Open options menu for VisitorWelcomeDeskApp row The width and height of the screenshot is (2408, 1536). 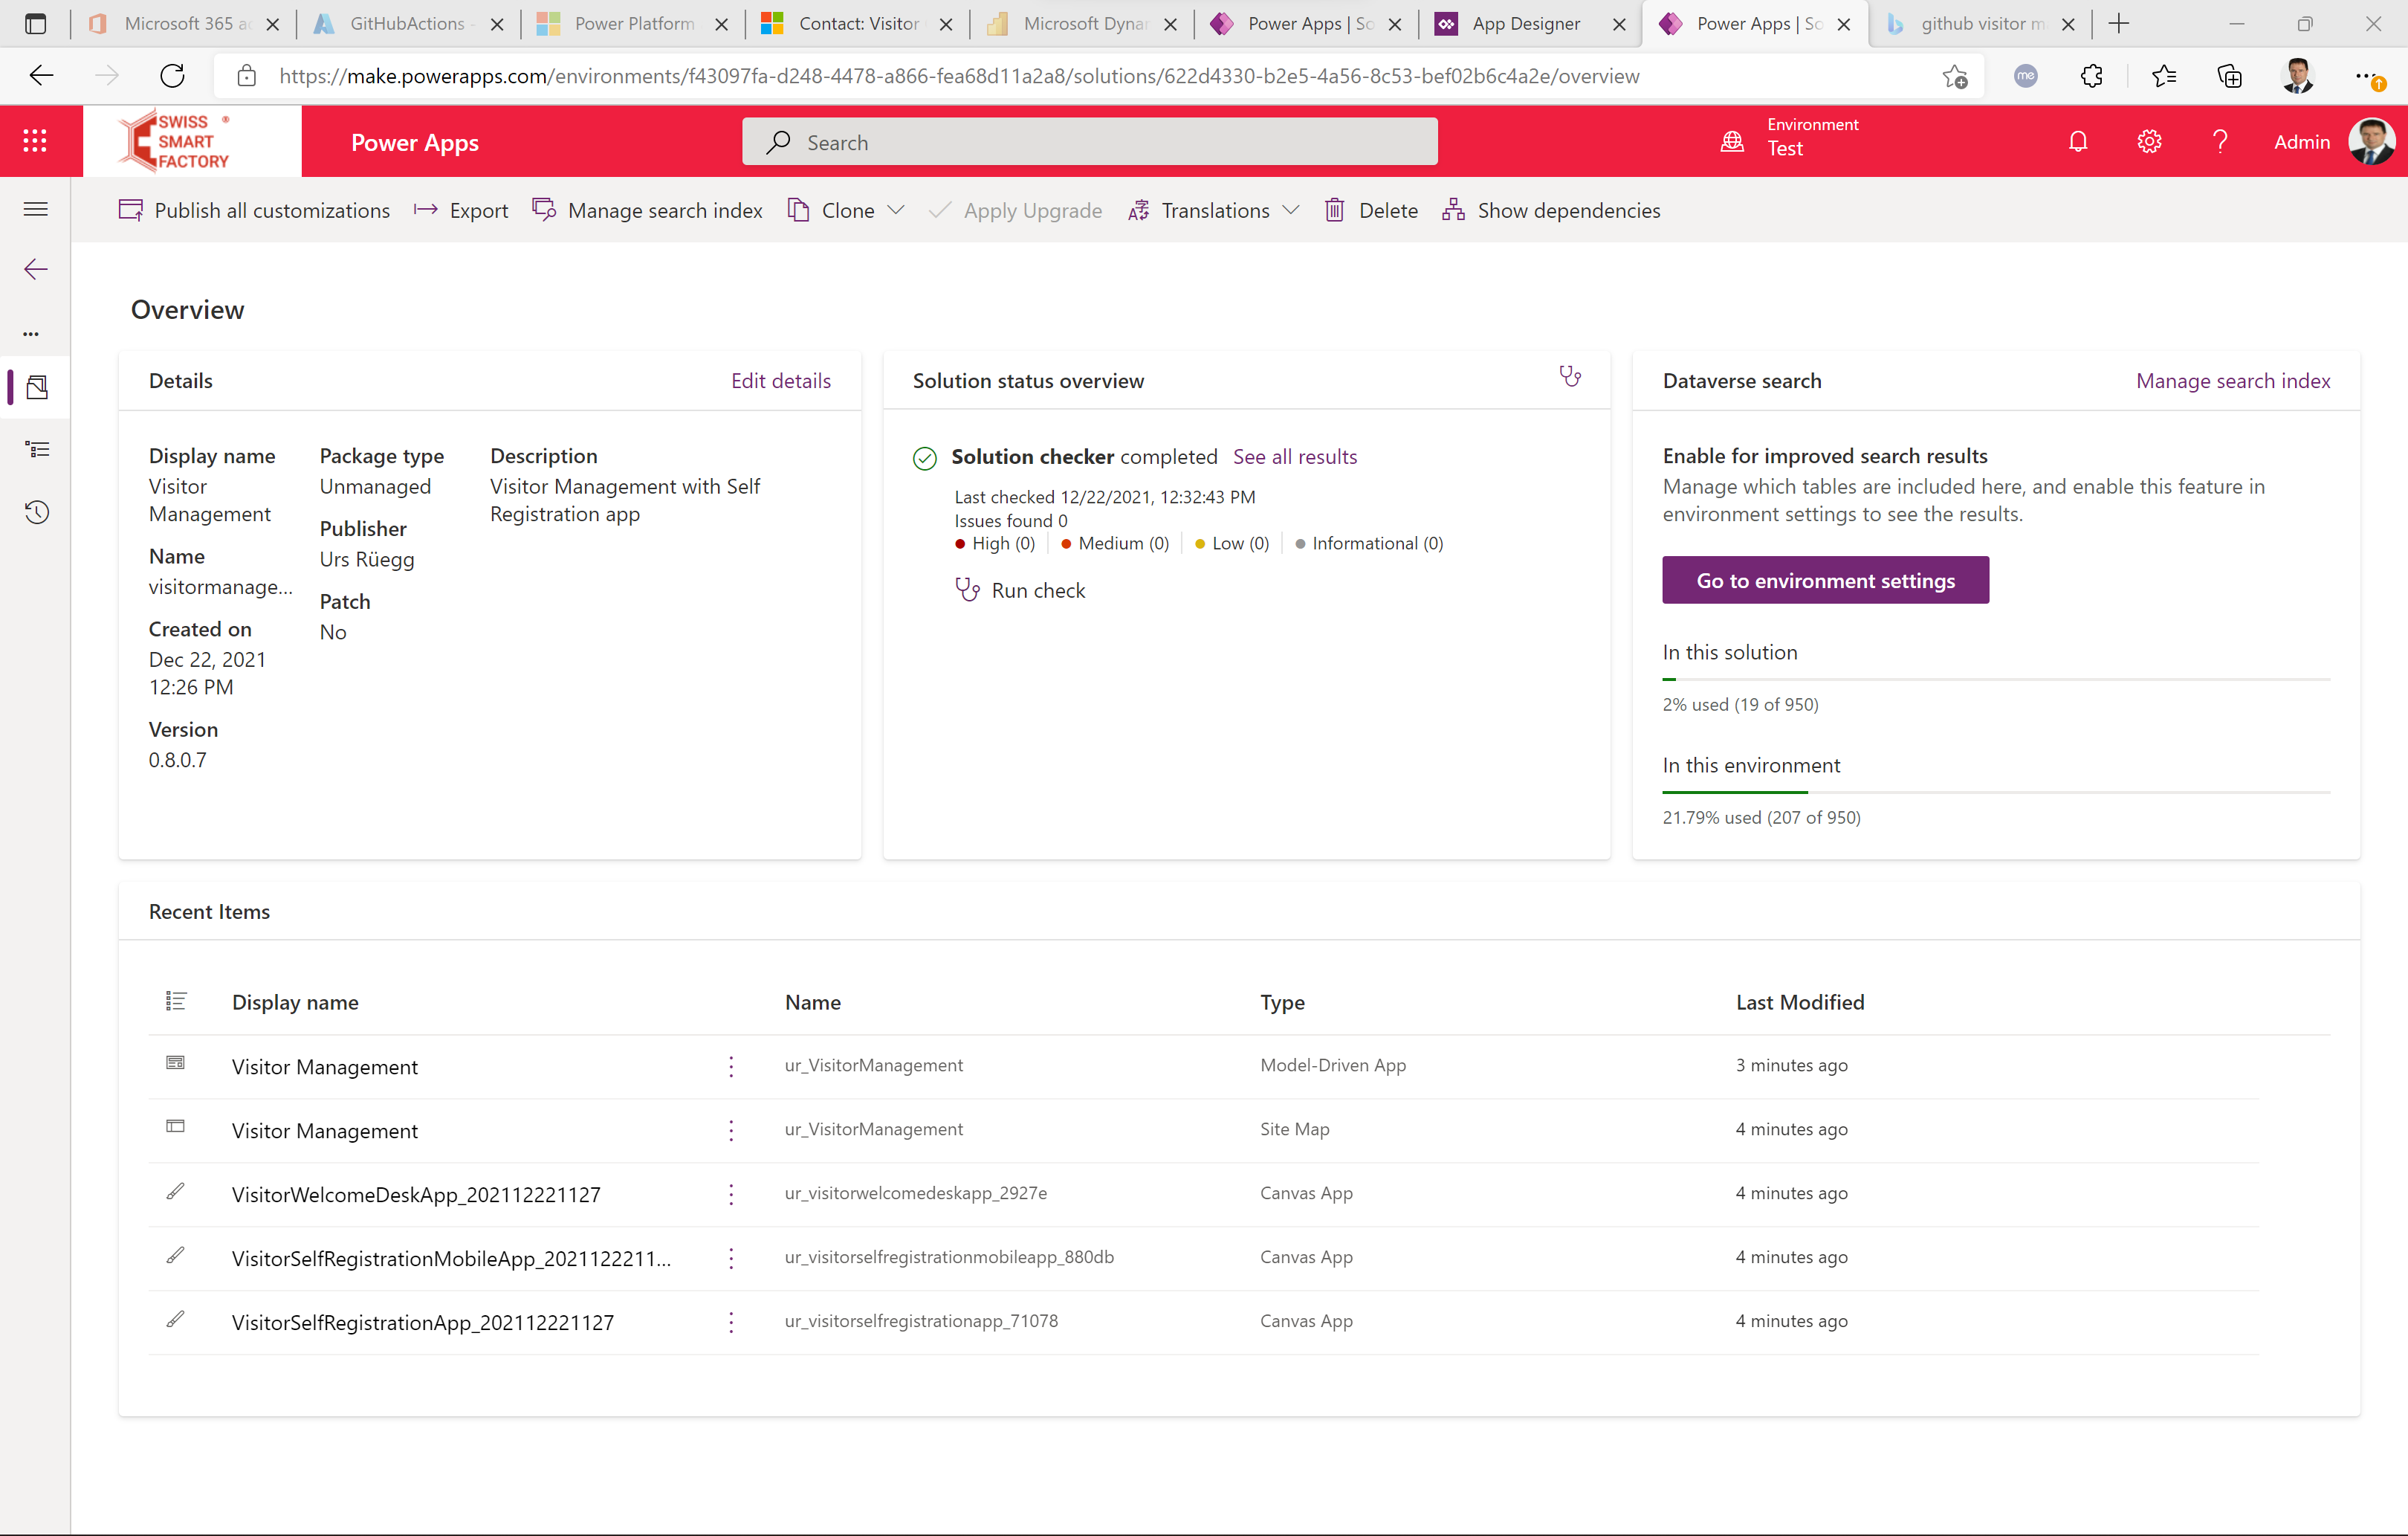pyautogui.click(x=731, y=1193)
